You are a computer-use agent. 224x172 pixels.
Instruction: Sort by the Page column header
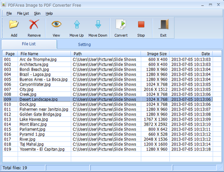10,54
